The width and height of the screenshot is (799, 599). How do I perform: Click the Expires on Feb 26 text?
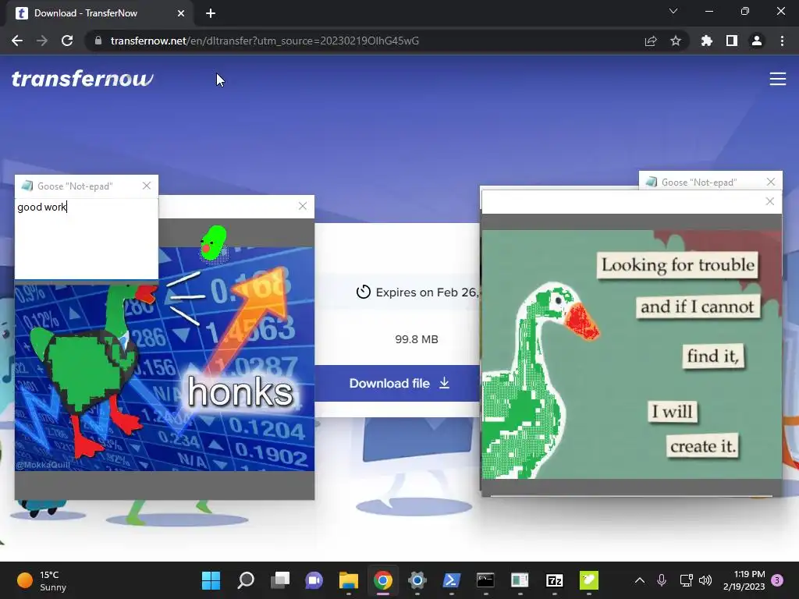coord(427,292)
